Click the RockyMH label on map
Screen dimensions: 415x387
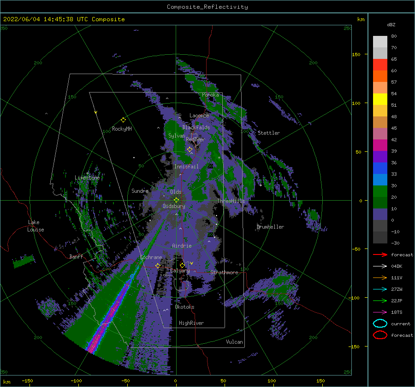122,129
